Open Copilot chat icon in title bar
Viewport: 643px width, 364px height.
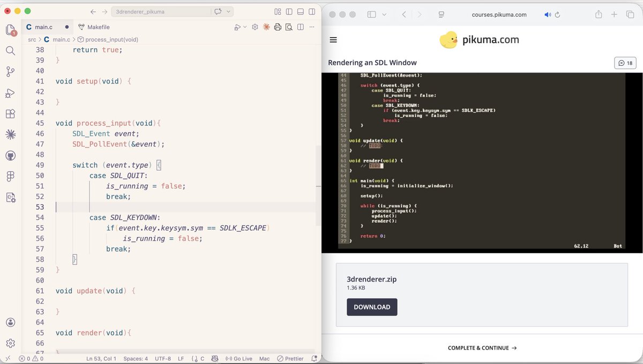218,11
